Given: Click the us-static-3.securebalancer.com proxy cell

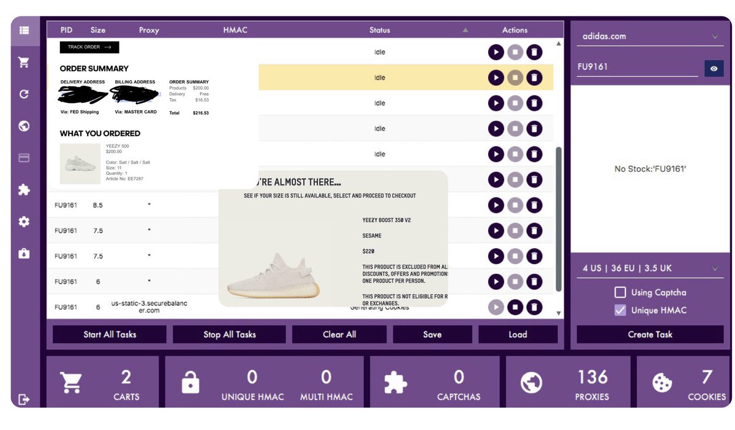Looking at the screenshot, I should pos(149,307).
